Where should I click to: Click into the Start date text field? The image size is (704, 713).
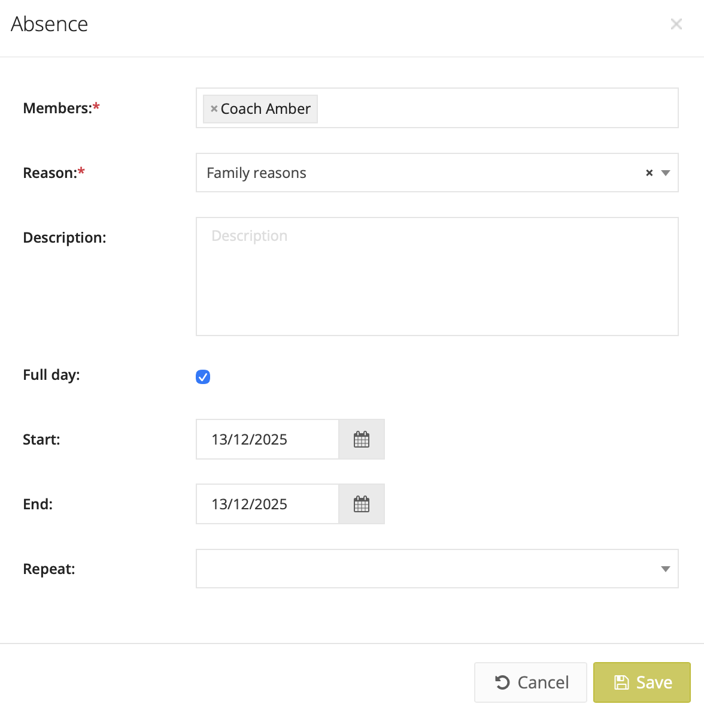(267, 440)
